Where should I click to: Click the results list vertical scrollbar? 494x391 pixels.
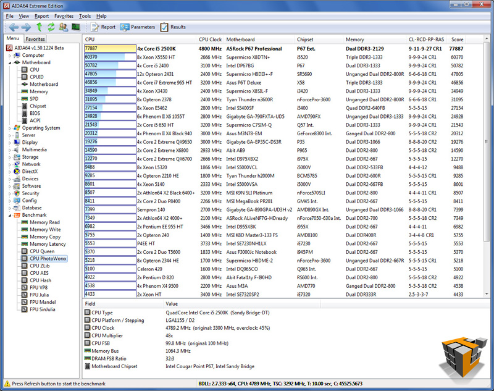tap(487, 142)
